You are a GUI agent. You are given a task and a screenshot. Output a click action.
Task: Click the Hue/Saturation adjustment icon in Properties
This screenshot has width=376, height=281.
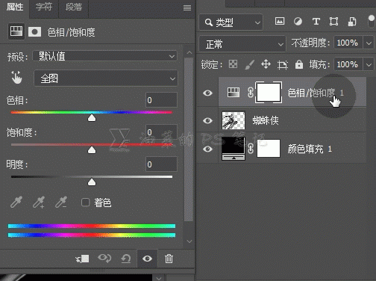click(16, 31)
